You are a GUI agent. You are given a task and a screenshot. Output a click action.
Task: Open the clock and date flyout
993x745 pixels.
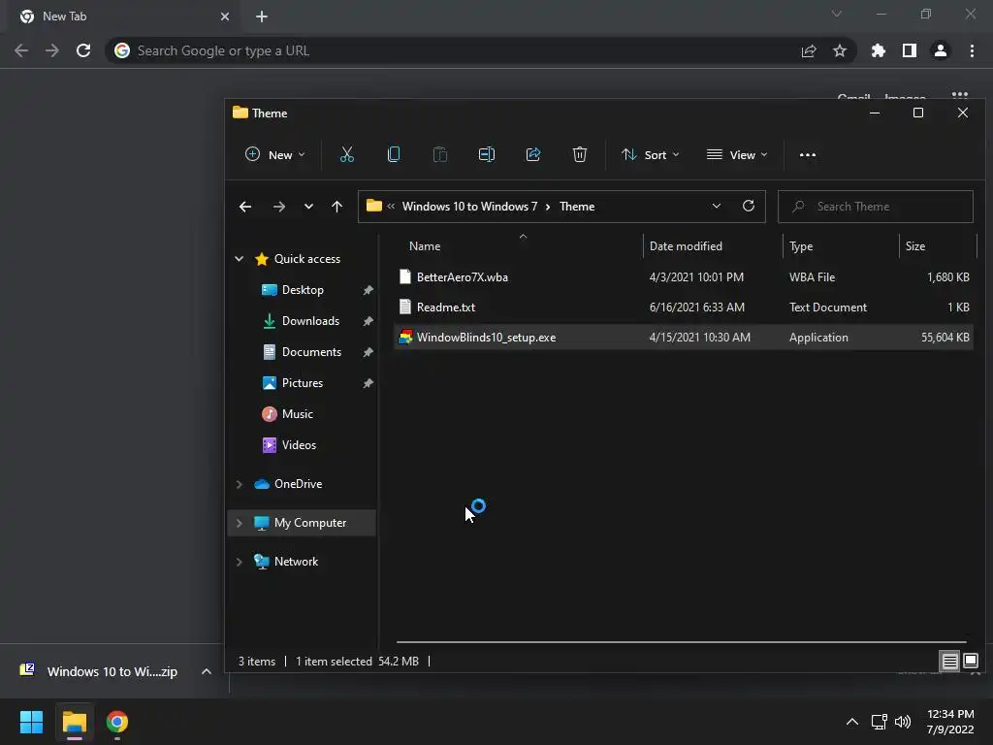[950, 722]
